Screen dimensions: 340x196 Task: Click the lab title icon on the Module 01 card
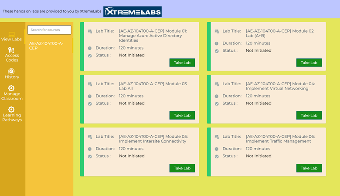pyautogui.click(x=90, y=31)
